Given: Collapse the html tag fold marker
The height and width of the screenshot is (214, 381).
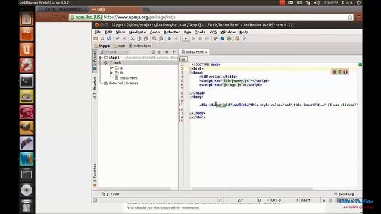Looking at the screenshot, I should pos(190,69).
